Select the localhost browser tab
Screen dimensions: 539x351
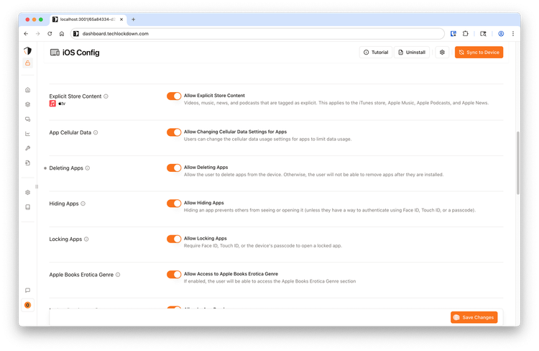pyautogui.click(x=86, y=19)
